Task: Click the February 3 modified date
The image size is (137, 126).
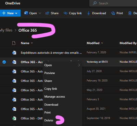Action: pos(93,99)
